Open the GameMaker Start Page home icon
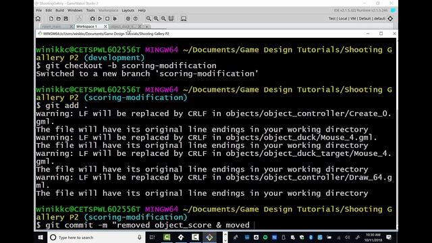Viewport: 432px width, 243px height. coord(38,19)
